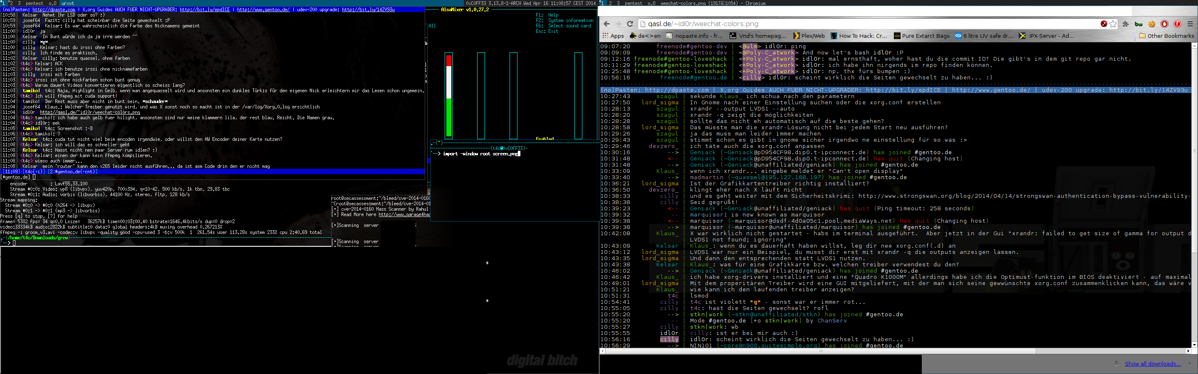Open the 'de<>en' bookmark
The width and height of the screenshot is (1198, 374).
tap(645, 36)
